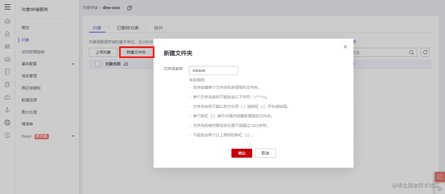Viewport: 445px width, 194px height.
Task: Click the globe icon in the left rail
Action: pos(7,122)
